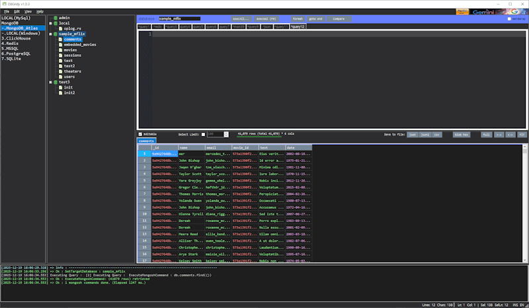Select the test2 collection in tree
The width and height of the screenshot is (529, 308).
[69, 66]
